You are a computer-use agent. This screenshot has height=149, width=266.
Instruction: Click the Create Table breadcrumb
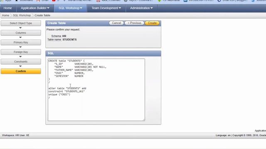(42, 15)
